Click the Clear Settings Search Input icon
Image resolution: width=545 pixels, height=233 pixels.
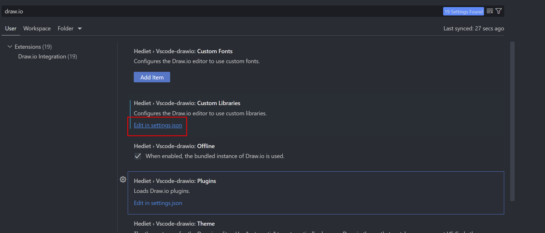click(x=490, y=11)
